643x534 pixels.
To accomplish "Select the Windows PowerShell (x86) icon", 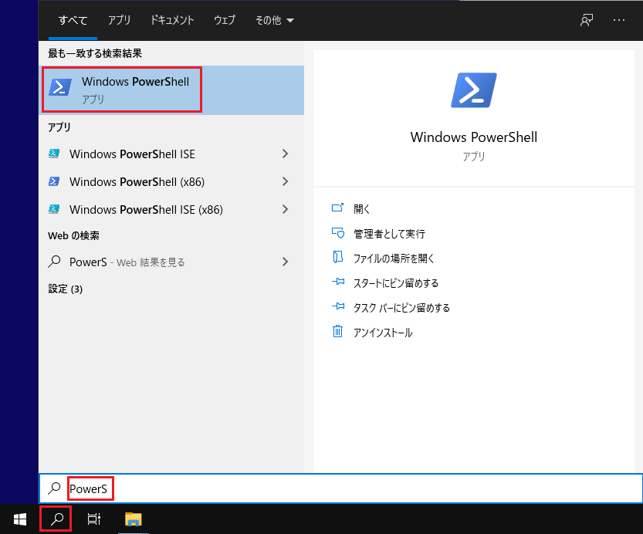I will 53,181.
